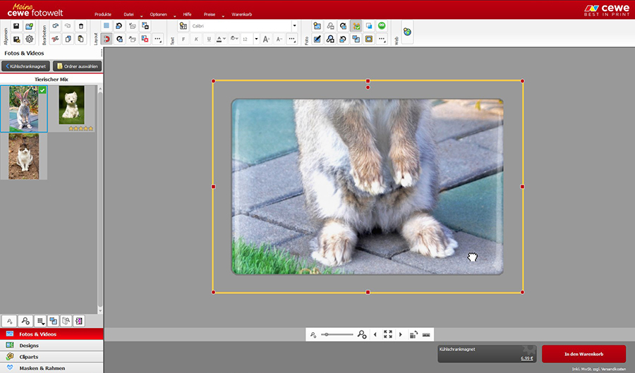
Task: Click the zoom in magnifier below canvas
Action: pyautogui.click(x=362, y=334)
